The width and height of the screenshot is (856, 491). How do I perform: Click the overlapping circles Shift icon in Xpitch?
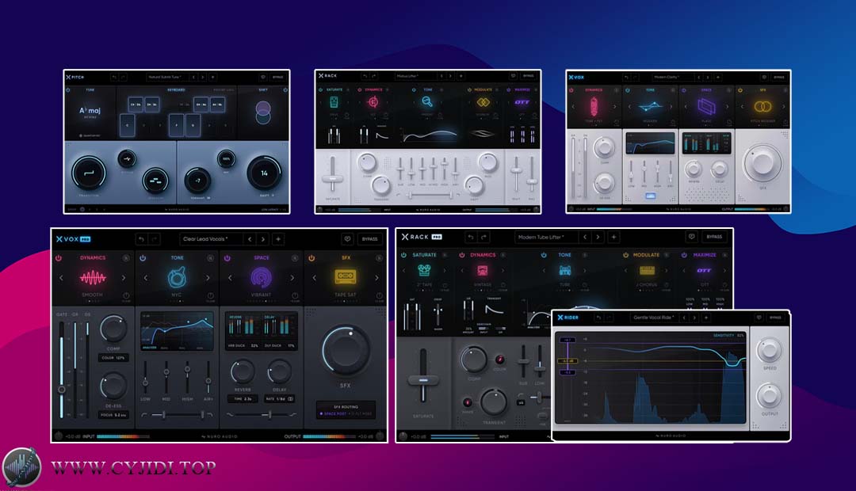(x=263, y=112)
